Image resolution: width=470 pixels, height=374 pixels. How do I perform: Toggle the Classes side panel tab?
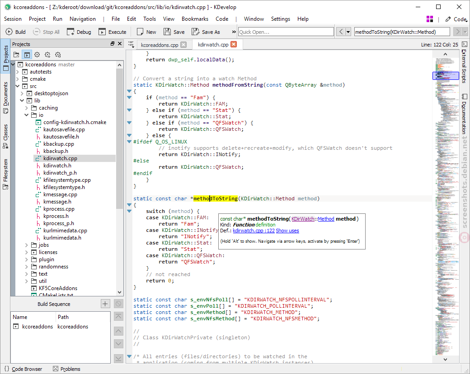point(5,136)
